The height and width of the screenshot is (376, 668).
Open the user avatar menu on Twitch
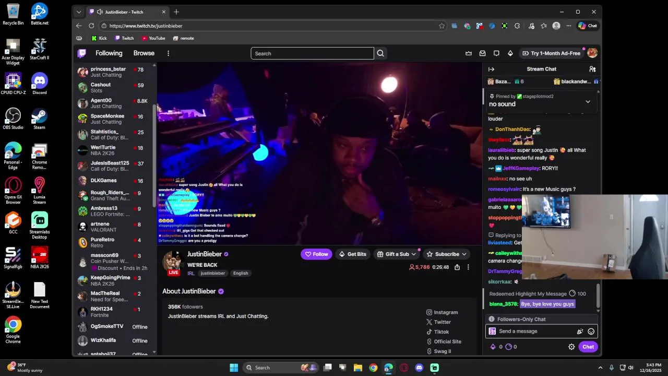coord(592,53)
